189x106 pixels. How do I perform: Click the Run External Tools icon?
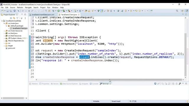tap(69, 11)
